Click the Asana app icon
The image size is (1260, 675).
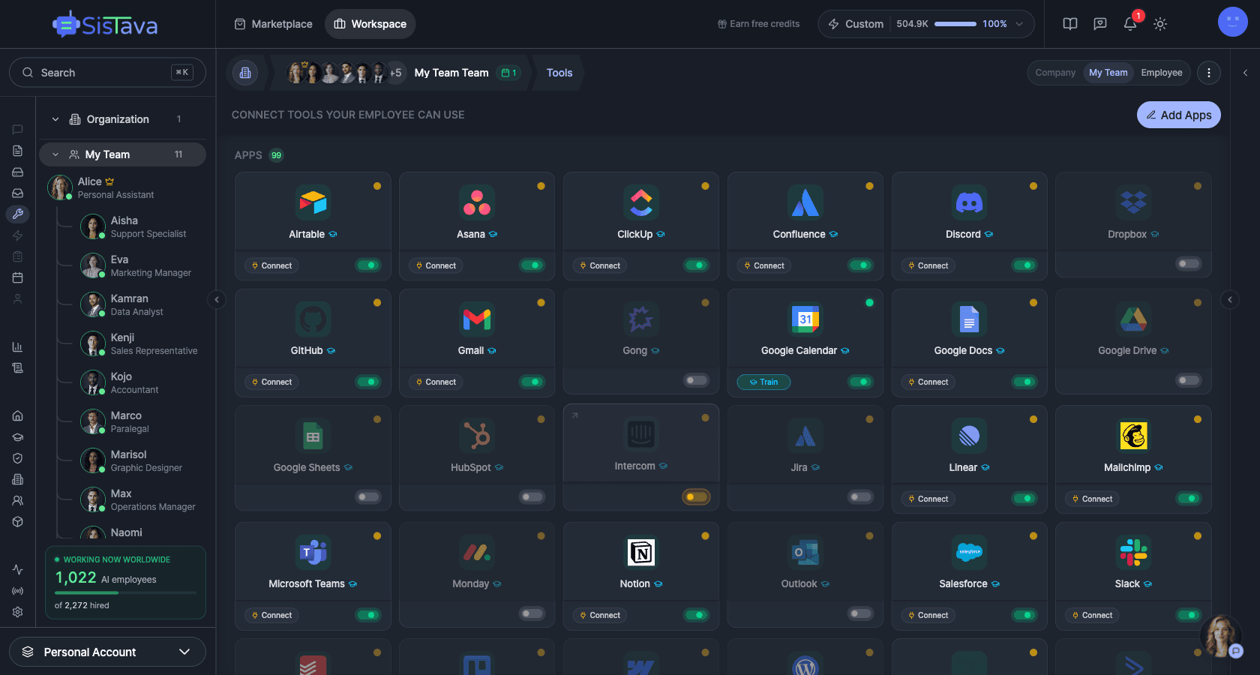click(477, 202)
